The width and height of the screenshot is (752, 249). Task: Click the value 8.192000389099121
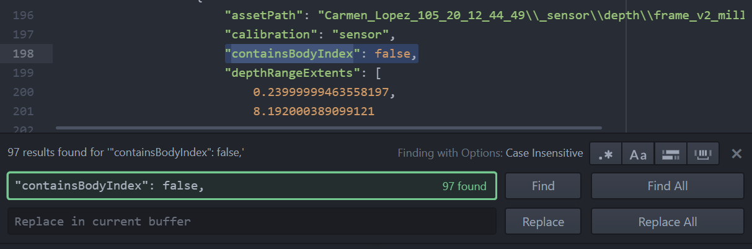pos(313,112)
